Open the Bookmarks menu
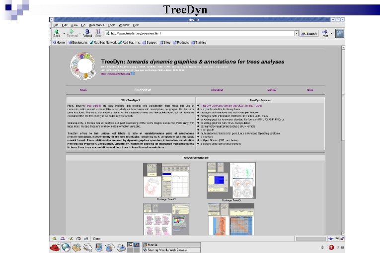380x253 pixels. coord(96,25)
